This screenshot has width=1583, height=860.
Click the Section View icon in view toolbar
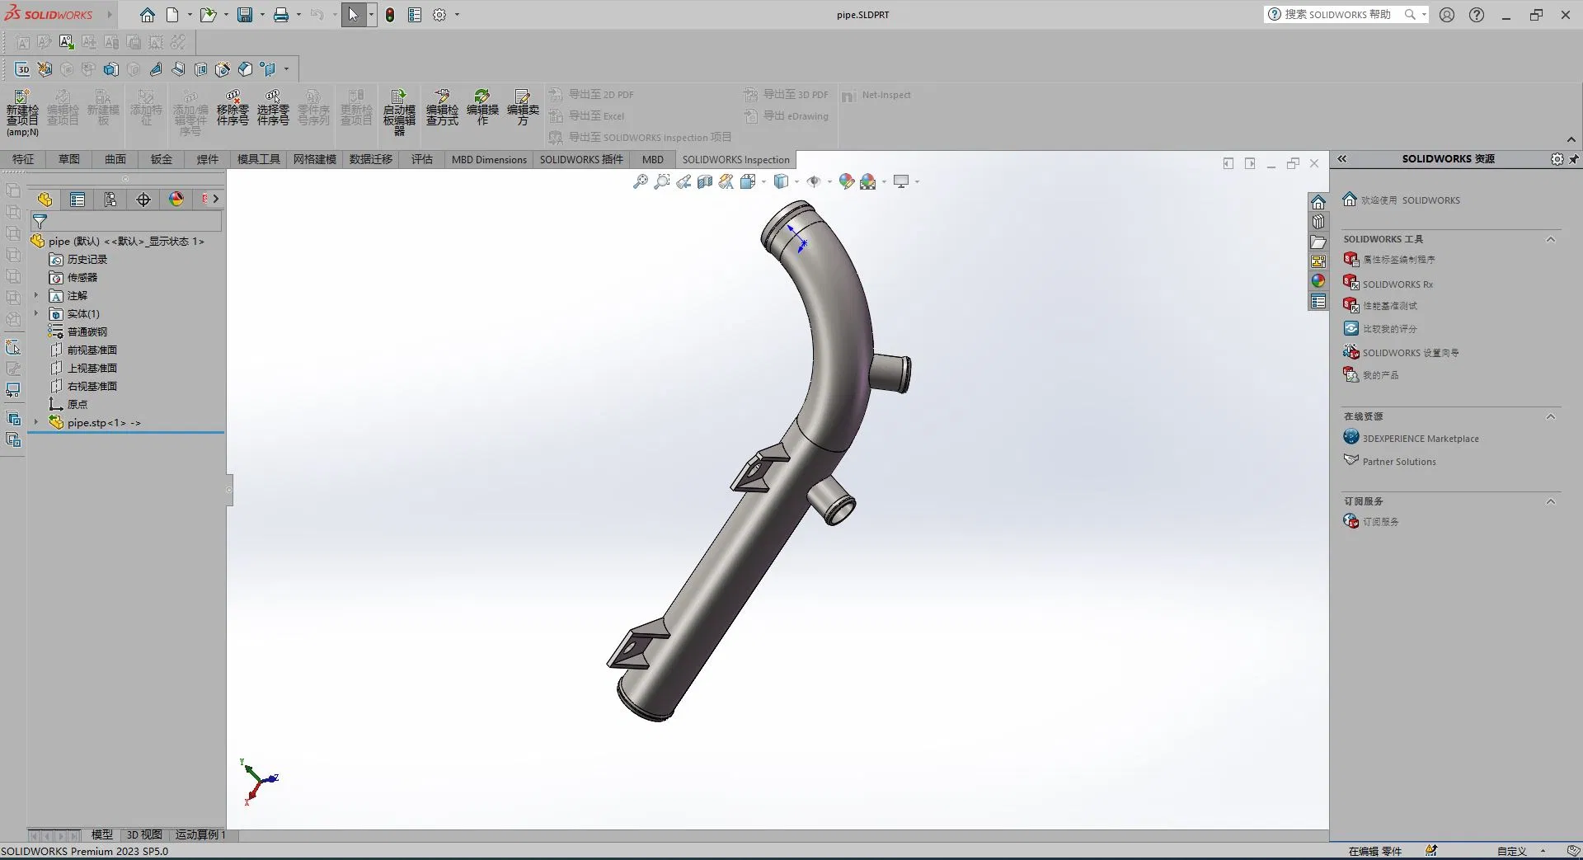point(705,182)
